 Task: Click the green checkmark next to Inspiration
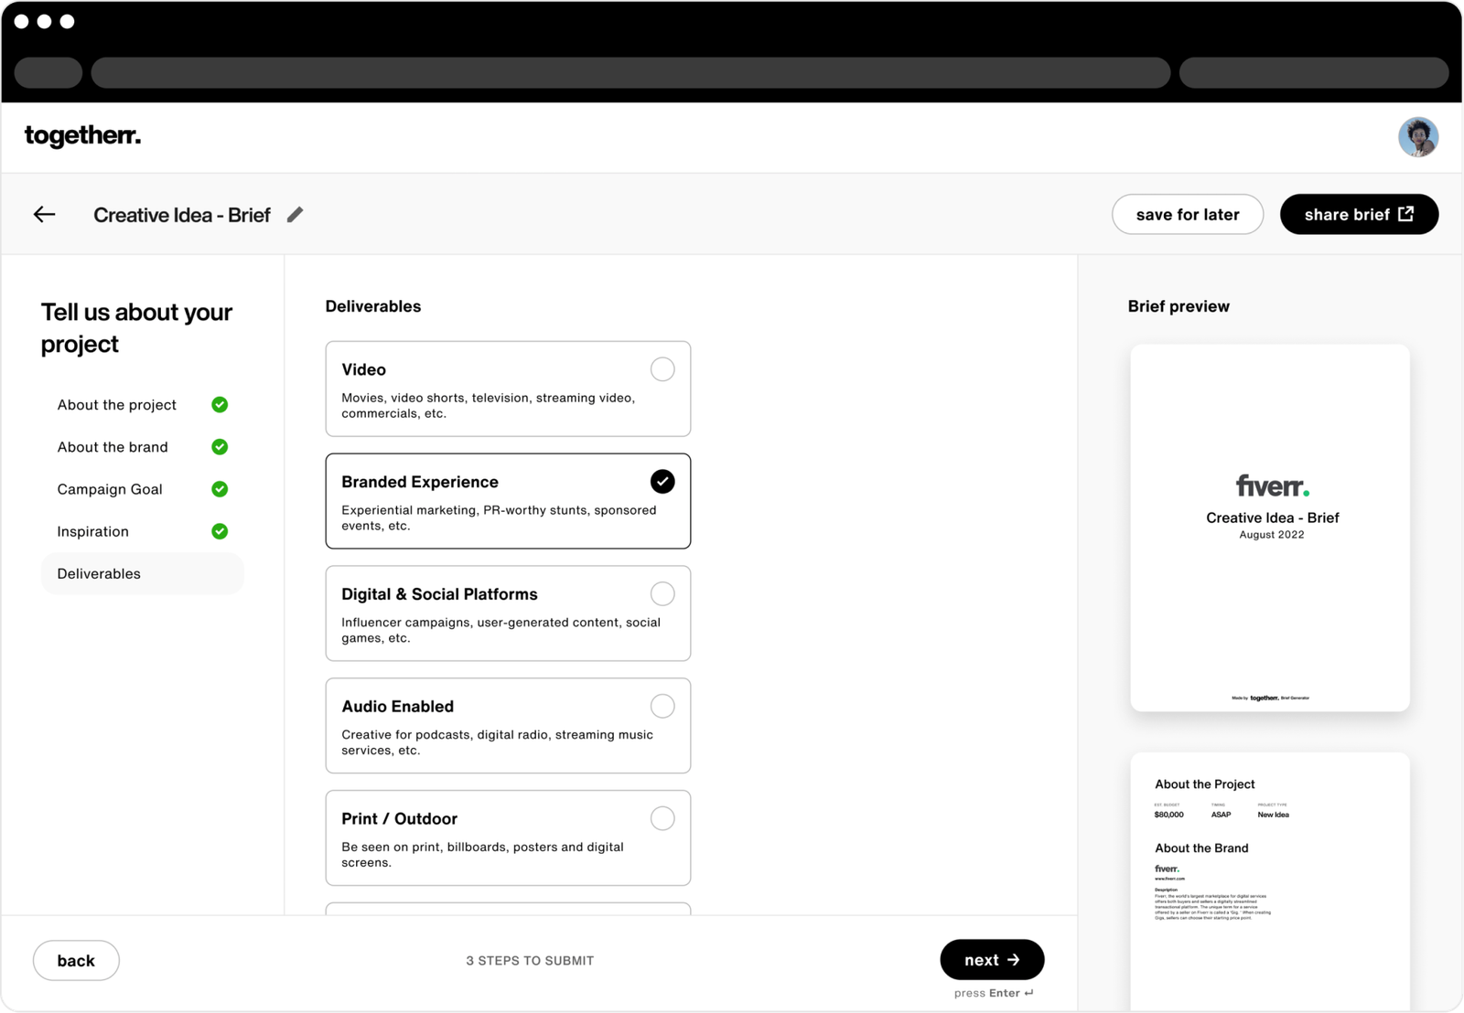click(x=220, y=531)
